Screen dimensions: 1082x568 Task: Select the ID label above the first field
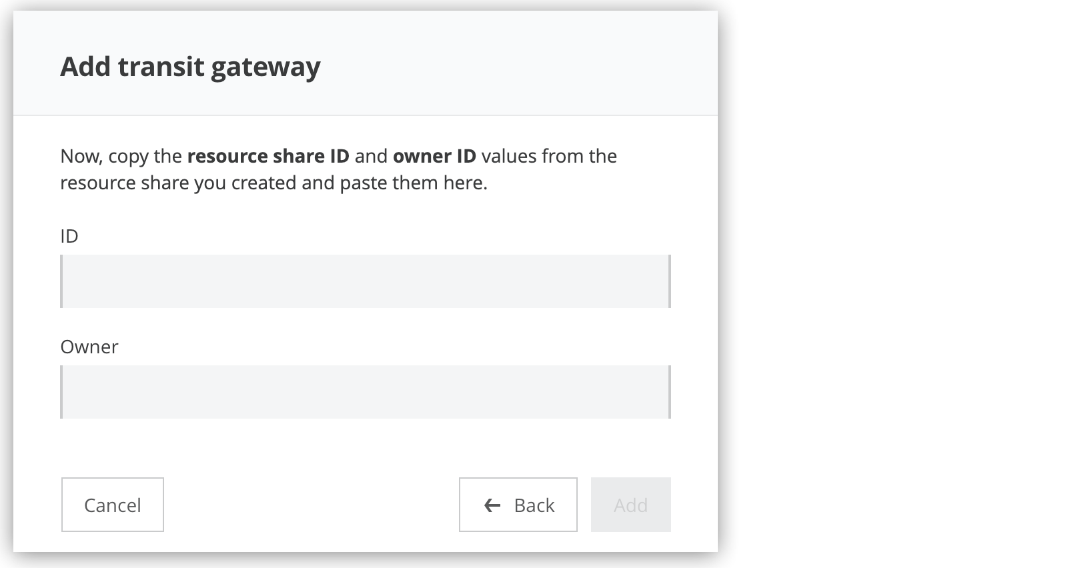click(x=69, y=236)
